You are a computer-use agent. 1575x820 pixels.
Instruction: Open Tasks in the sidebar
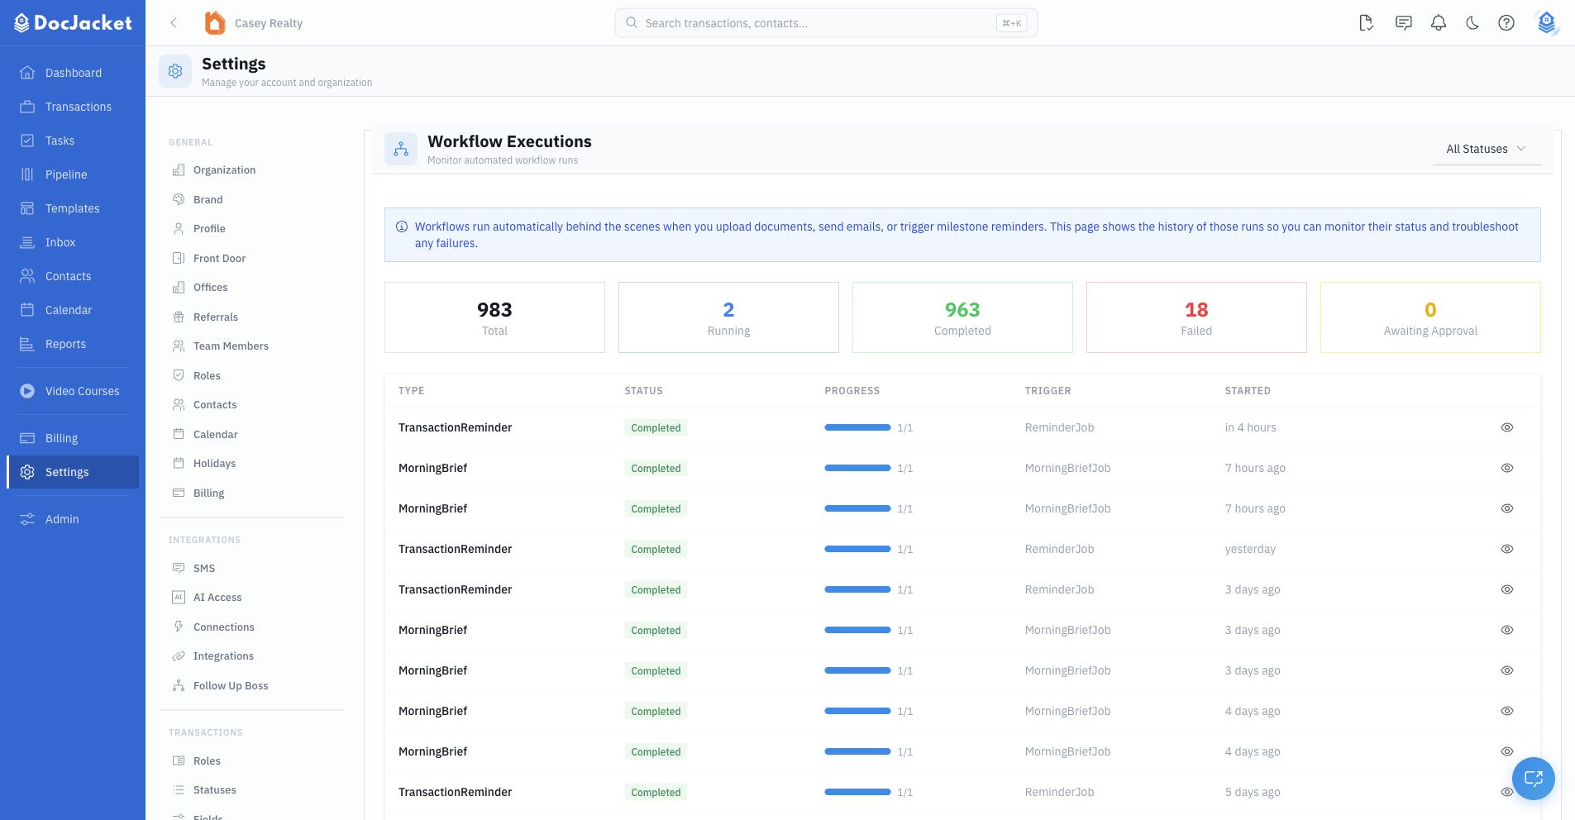click(73, 141)
